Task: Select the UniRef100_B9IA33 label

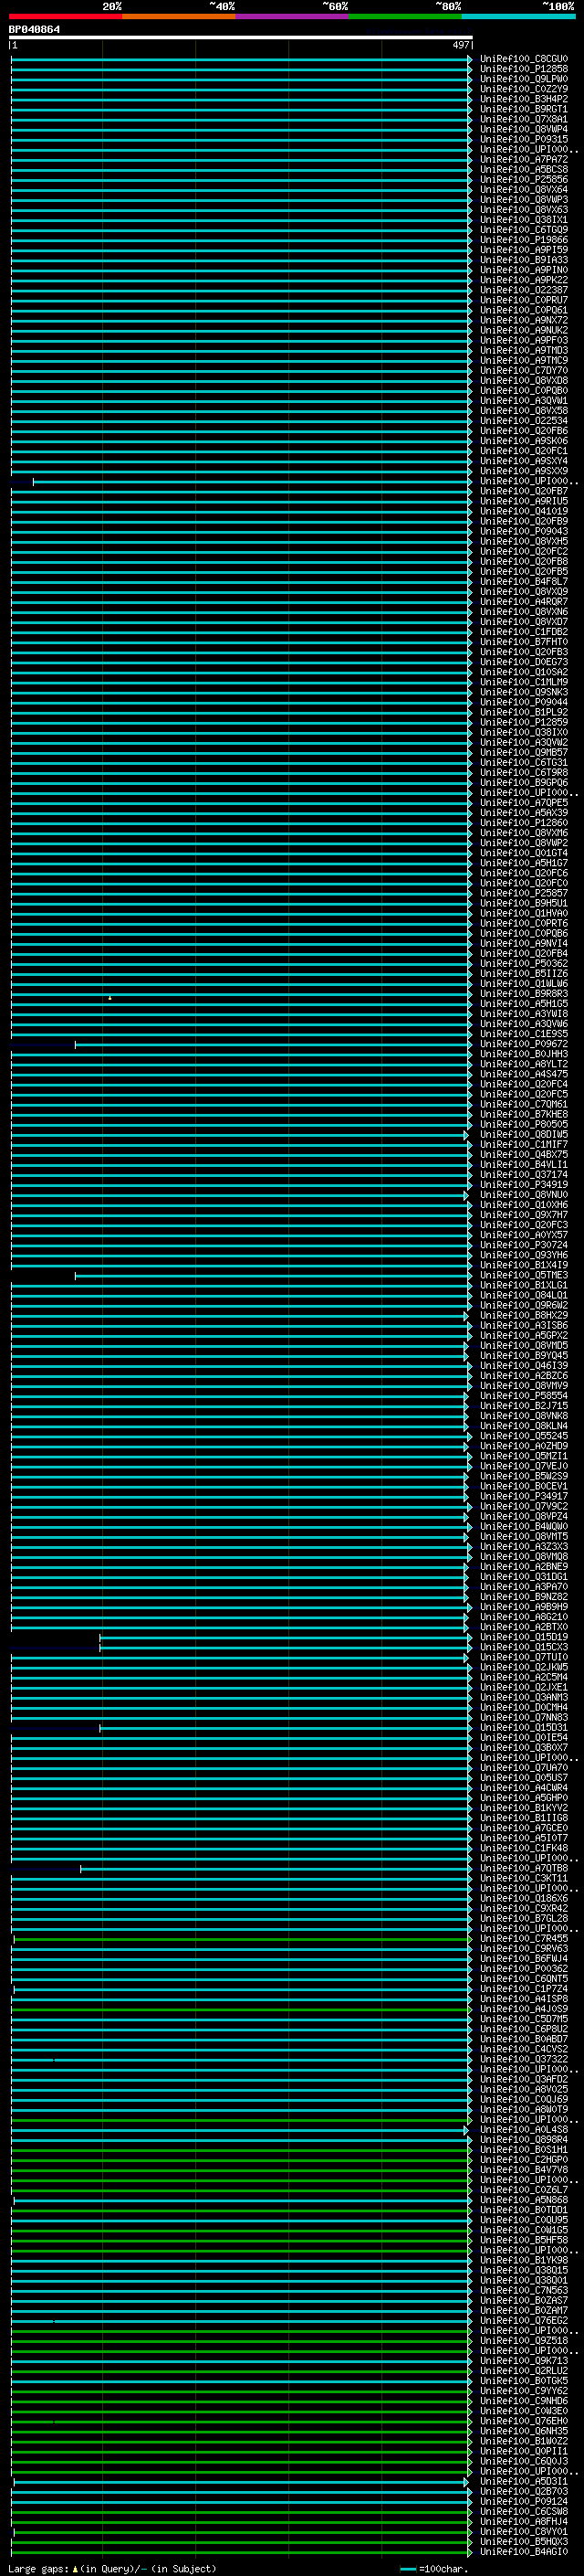Action: tap(523, 260)
